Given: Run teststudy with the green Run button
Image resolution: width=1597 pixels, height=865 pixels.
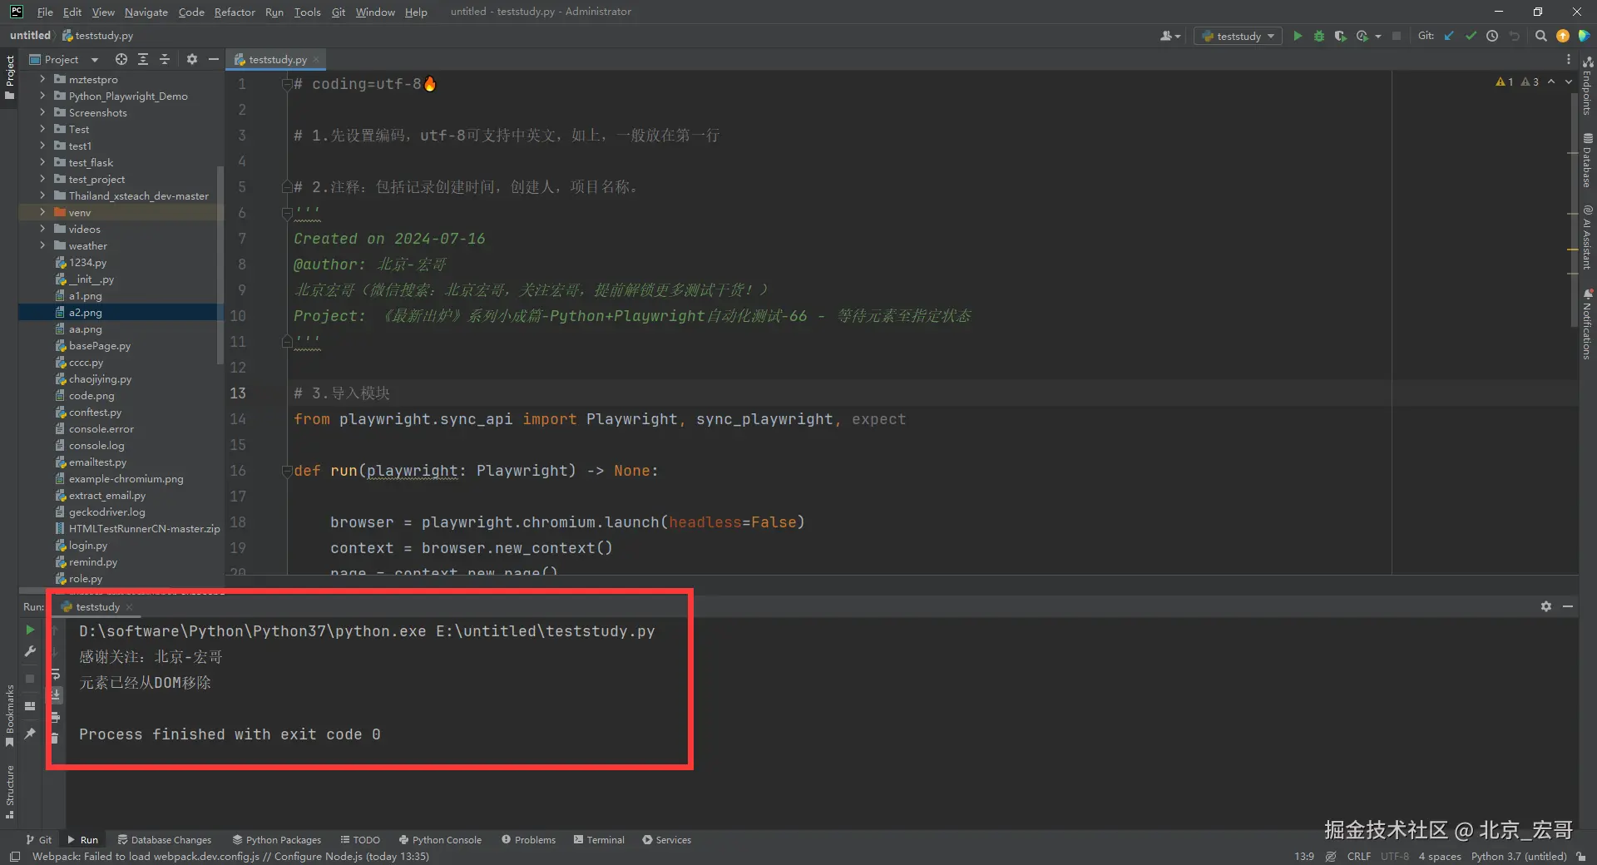Looking at the screenshot, I should [x=1298, y=36].
